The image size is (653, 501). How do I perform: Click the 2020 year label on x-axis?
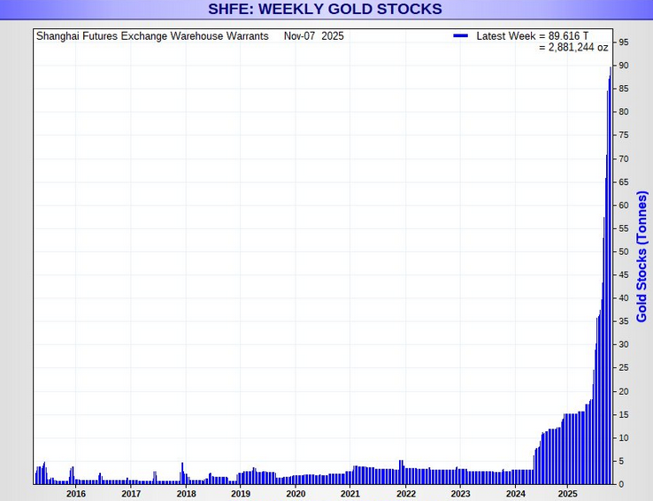296,493
